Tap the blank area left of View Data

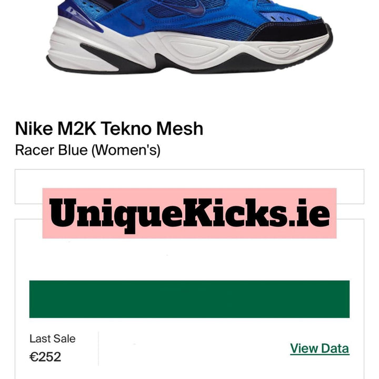pos(194,348)
